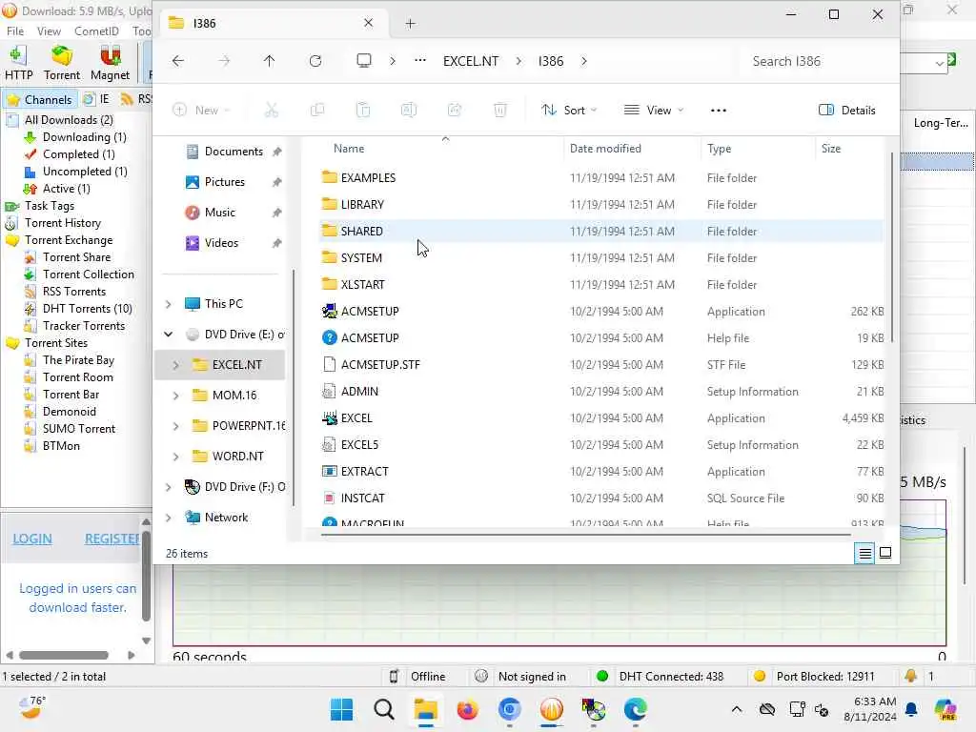The width and height of the screenshot is (976, 732).
Task: Open taskbar Search
Action: click(384, 709)
